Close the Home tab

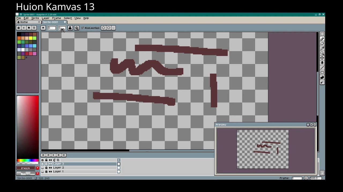(39, 22)
